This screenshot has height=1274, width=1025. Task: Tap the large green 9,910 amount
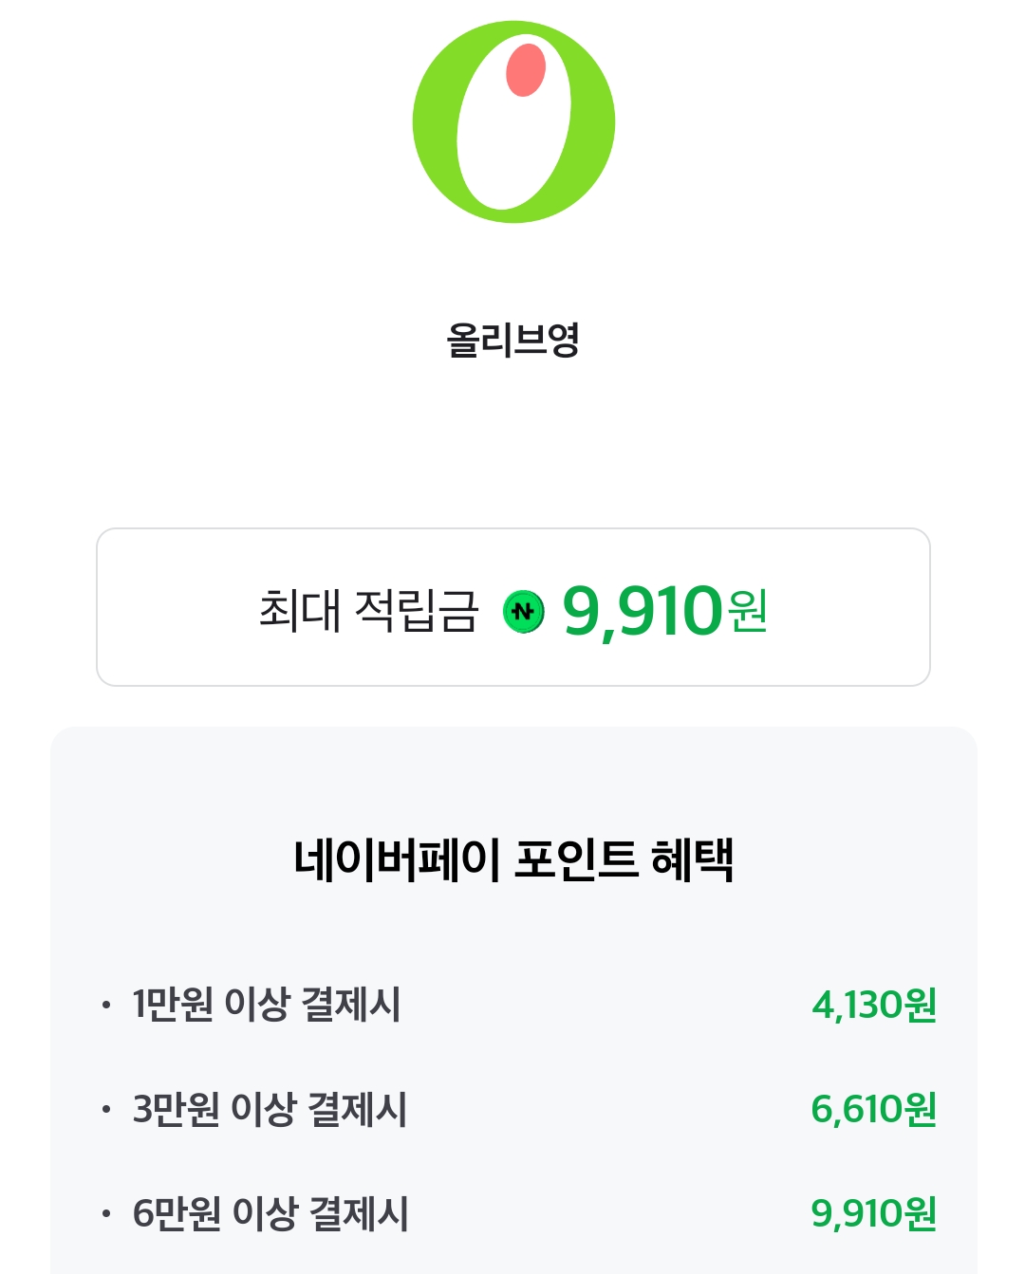point(643,611)
